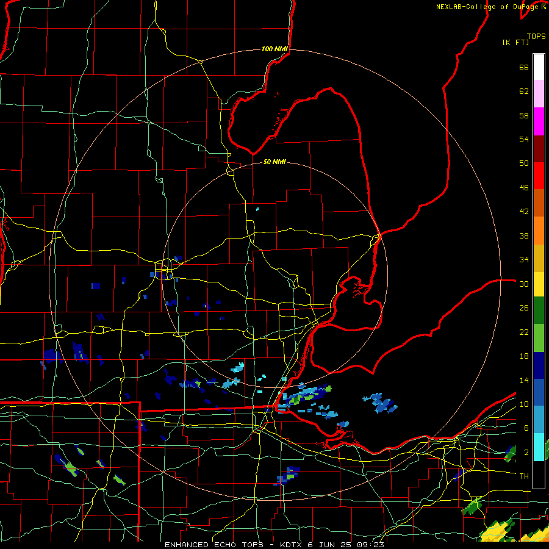
Task: Click the "6 JUN 25" date stamp
Action: click(331, 545)
